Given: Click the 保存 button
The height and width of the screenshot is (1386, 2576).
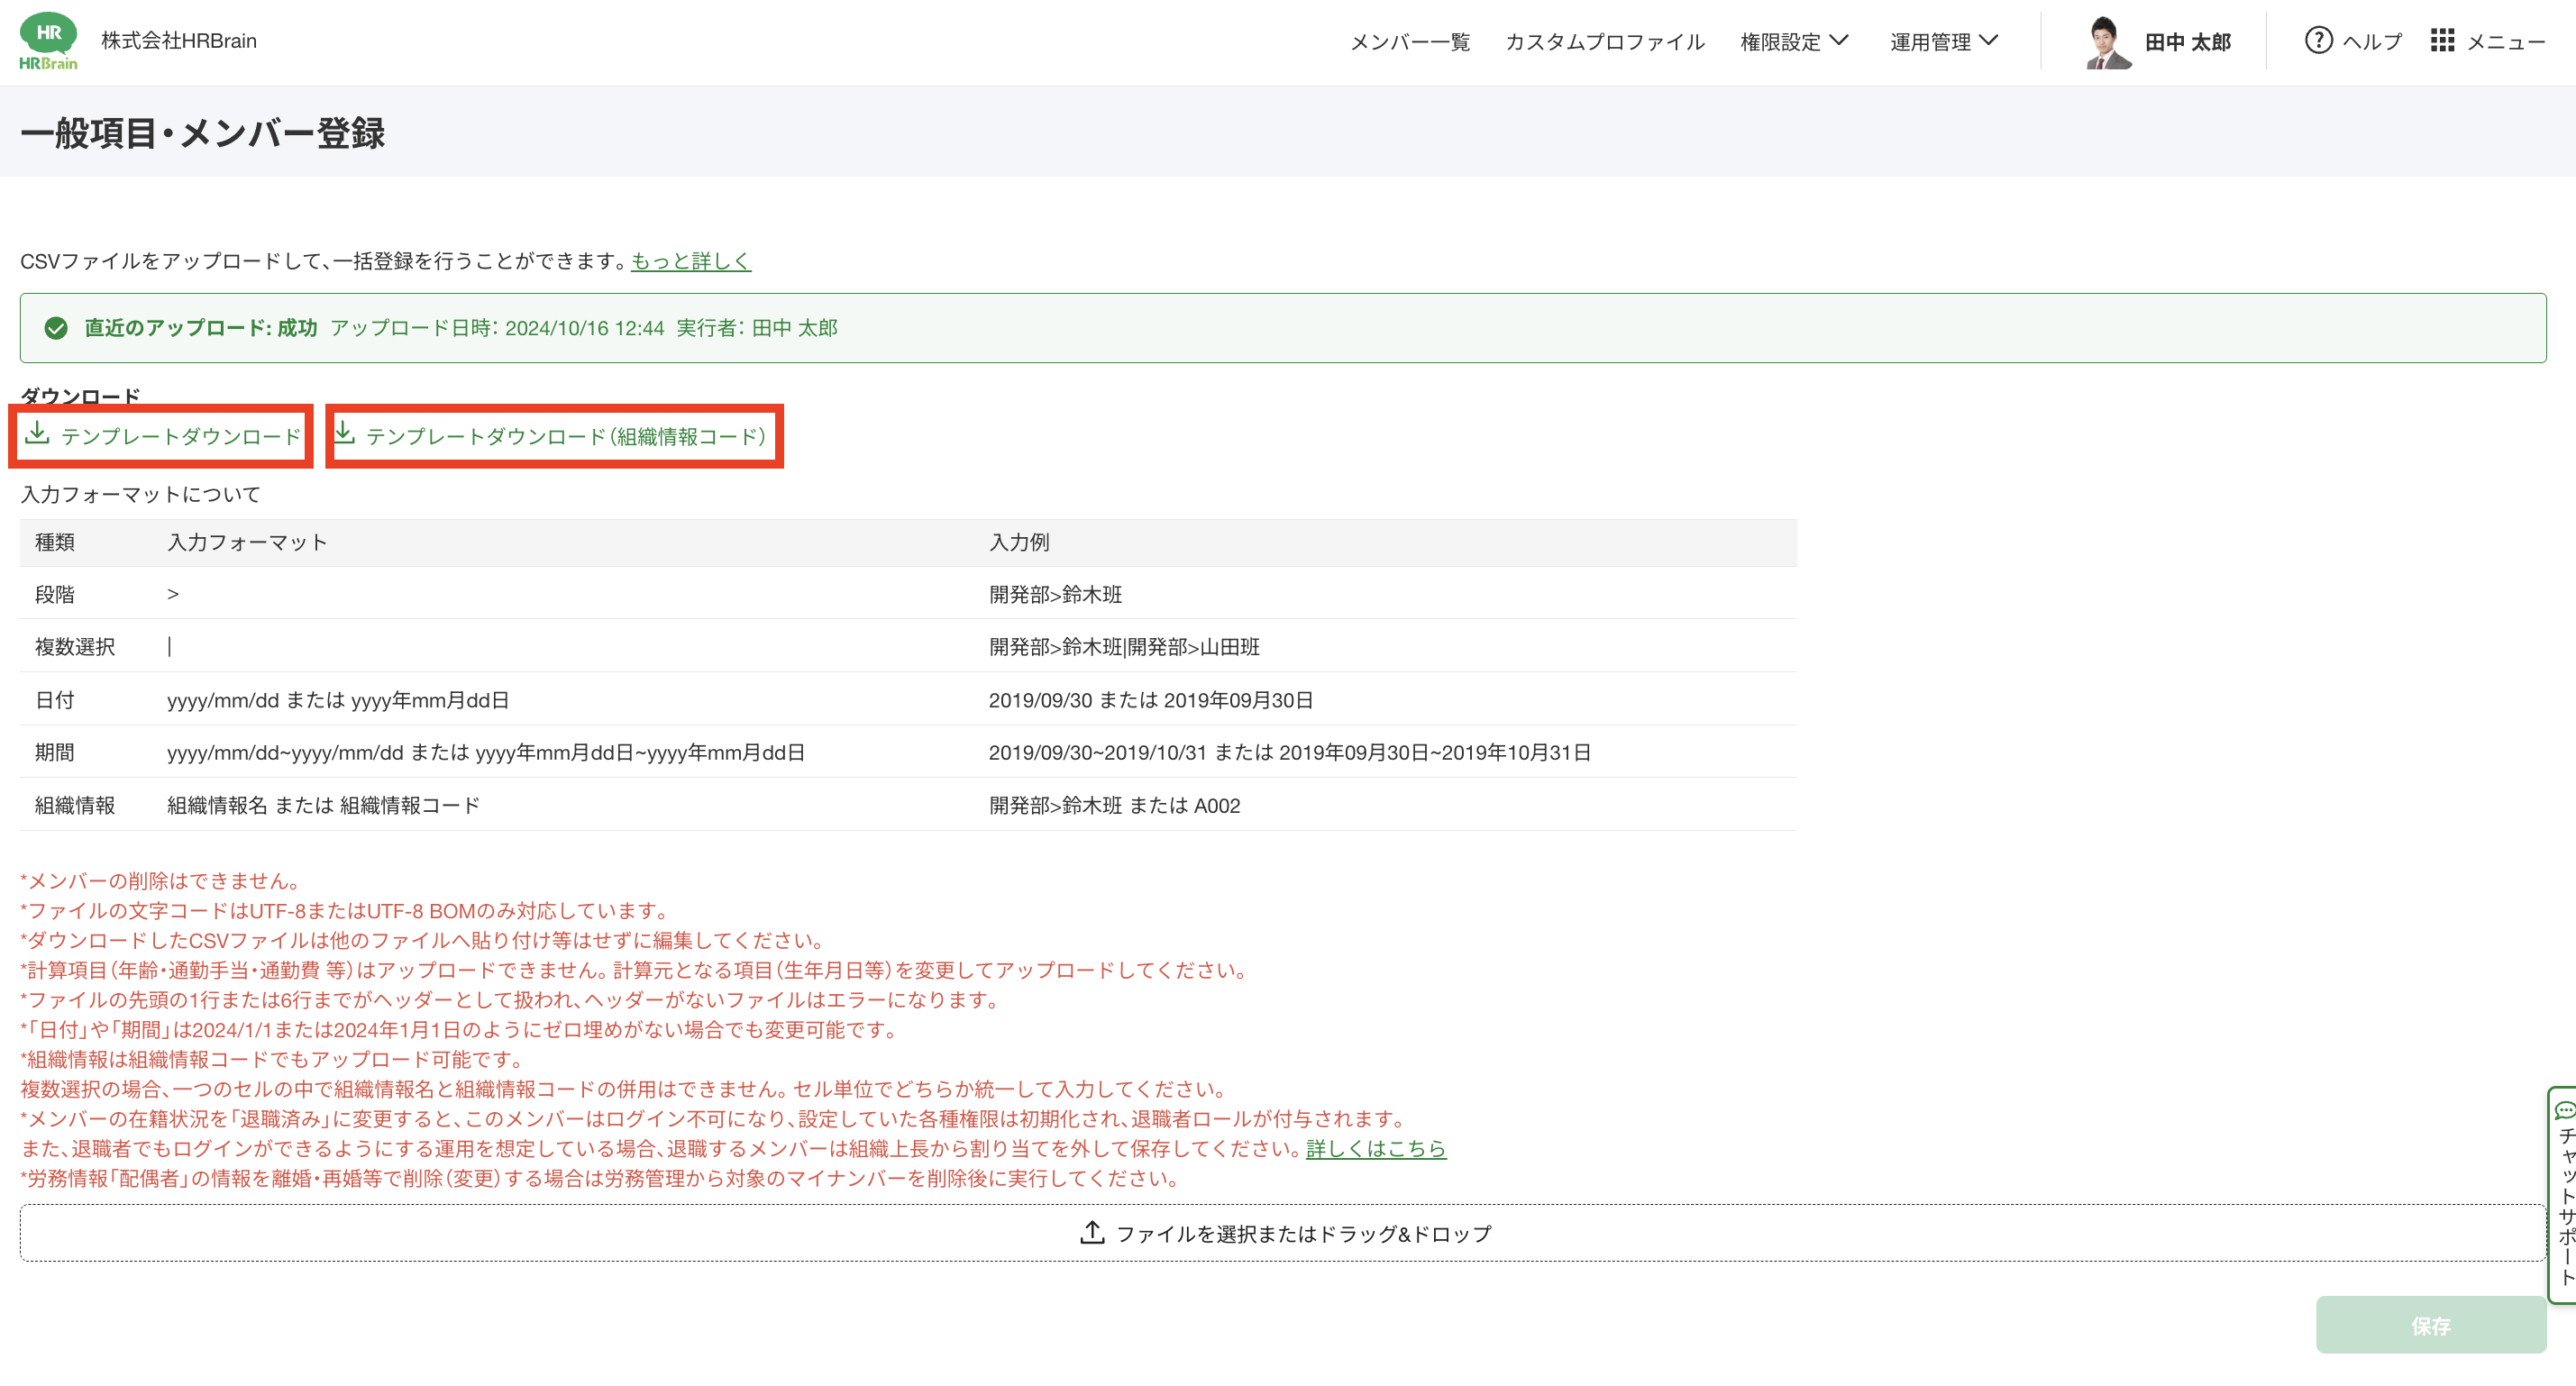Looking at the screenshot, I should pyautogui.click(x=2430, y=1325).
